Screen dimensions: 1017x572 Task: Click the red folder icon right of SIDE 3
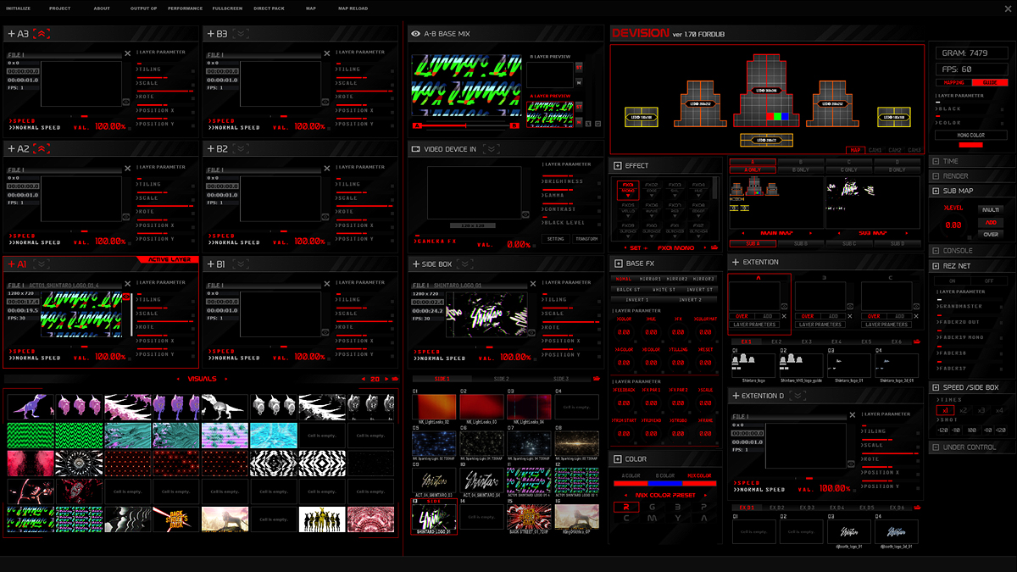[597, 379]
